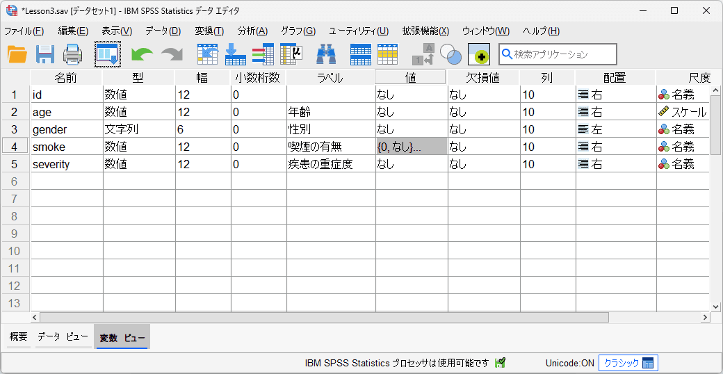Viewport: 723px width, 374px height.
Task: Select the 'gender' name cell
Action: point(67,129)
